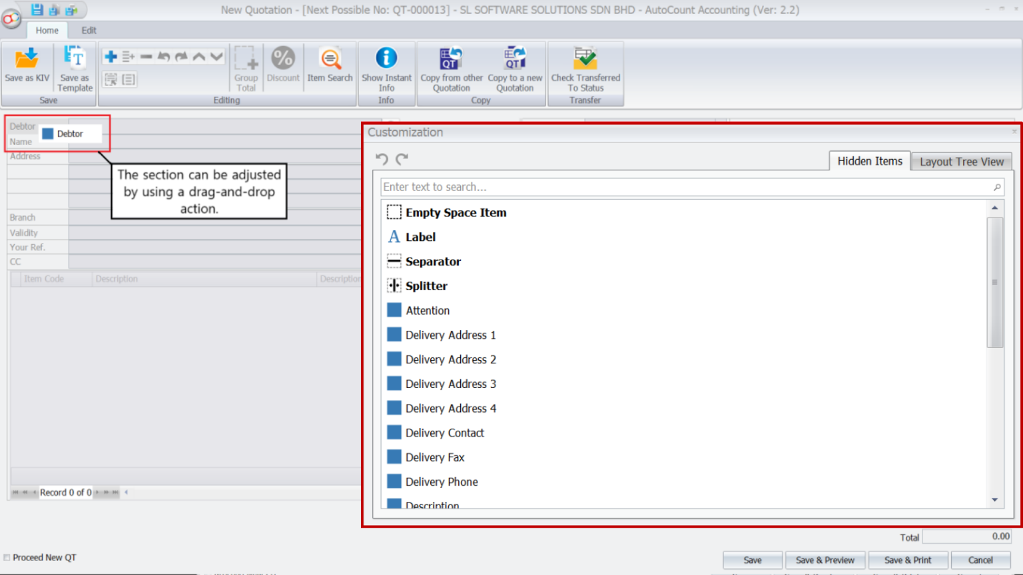
Task: Click the Cancel button
Action: click(980, 560)
